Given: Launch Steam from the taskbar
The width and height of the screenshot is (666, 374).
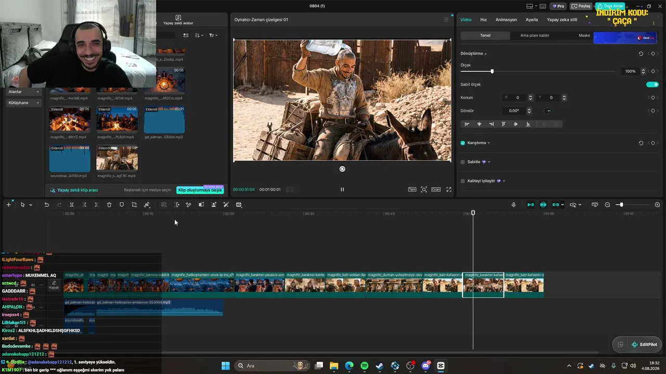Looking at the screenshot, I should click(380, 366).
